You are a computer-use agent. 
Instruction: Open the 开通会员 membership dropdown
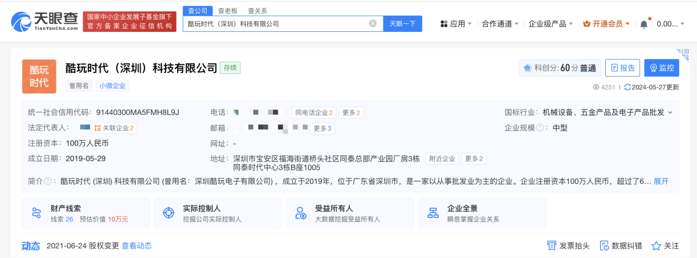click(x=606, y=24)
